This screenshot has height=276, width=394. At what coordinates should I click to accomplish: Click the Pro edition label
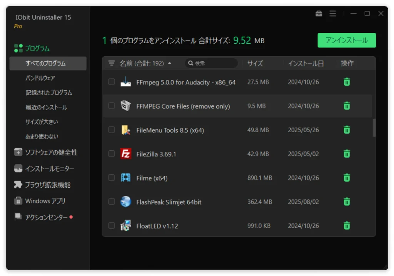(x=18, y=26)
